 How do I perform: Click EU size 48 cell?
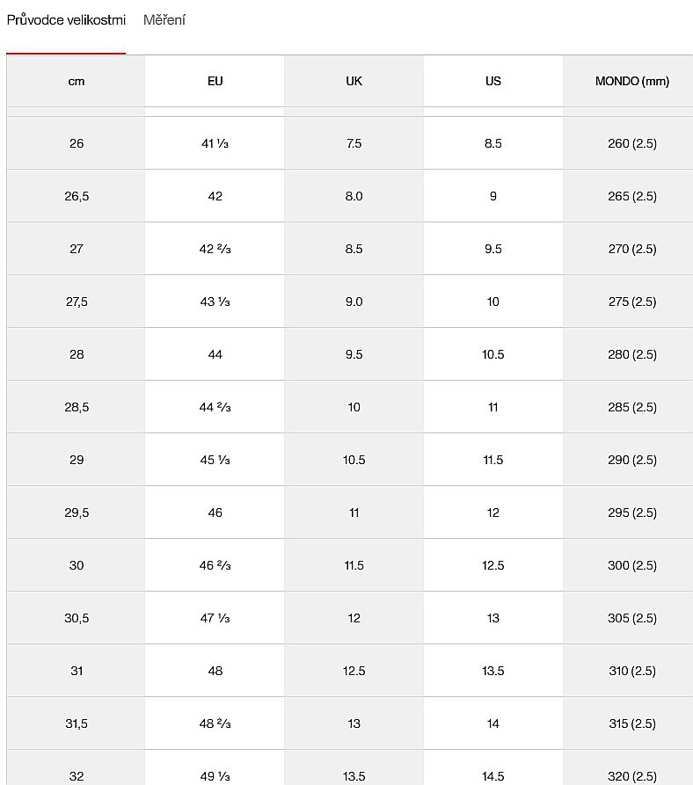pos(215,671)
